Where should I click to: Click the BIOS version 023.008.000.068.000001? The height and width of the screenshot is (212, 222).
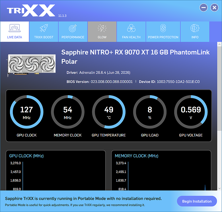click(112, 82)
